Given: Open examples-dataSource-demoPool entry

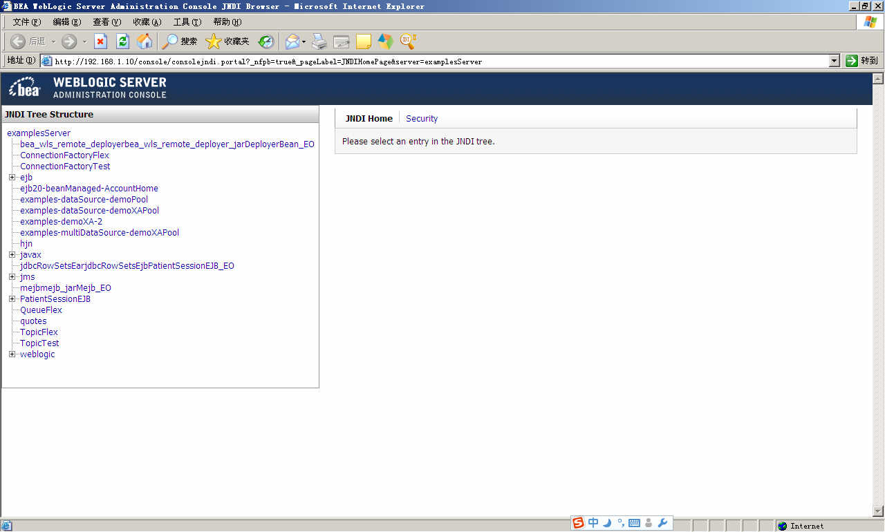Looking at the screenshot, I should coord(84,200).
